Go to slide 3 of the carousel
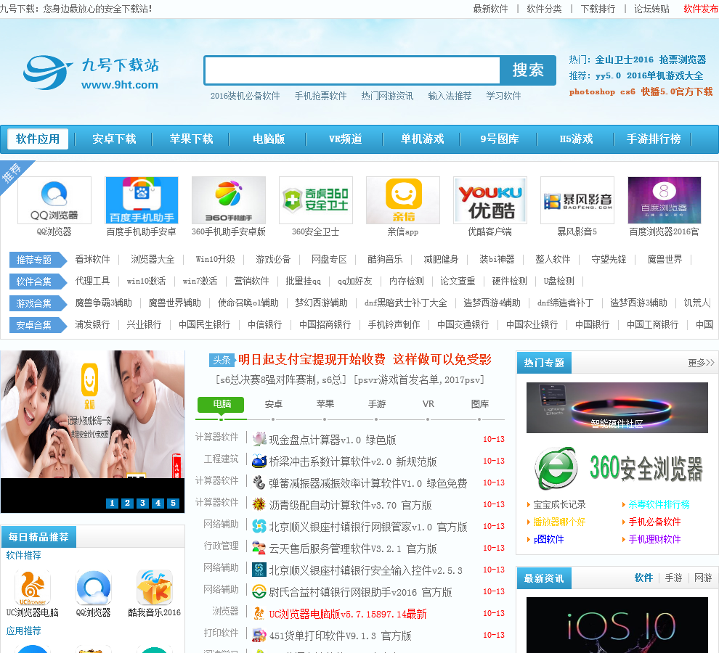Image resolution: width=719 pixels, height=653 pixels. (142, 503)
